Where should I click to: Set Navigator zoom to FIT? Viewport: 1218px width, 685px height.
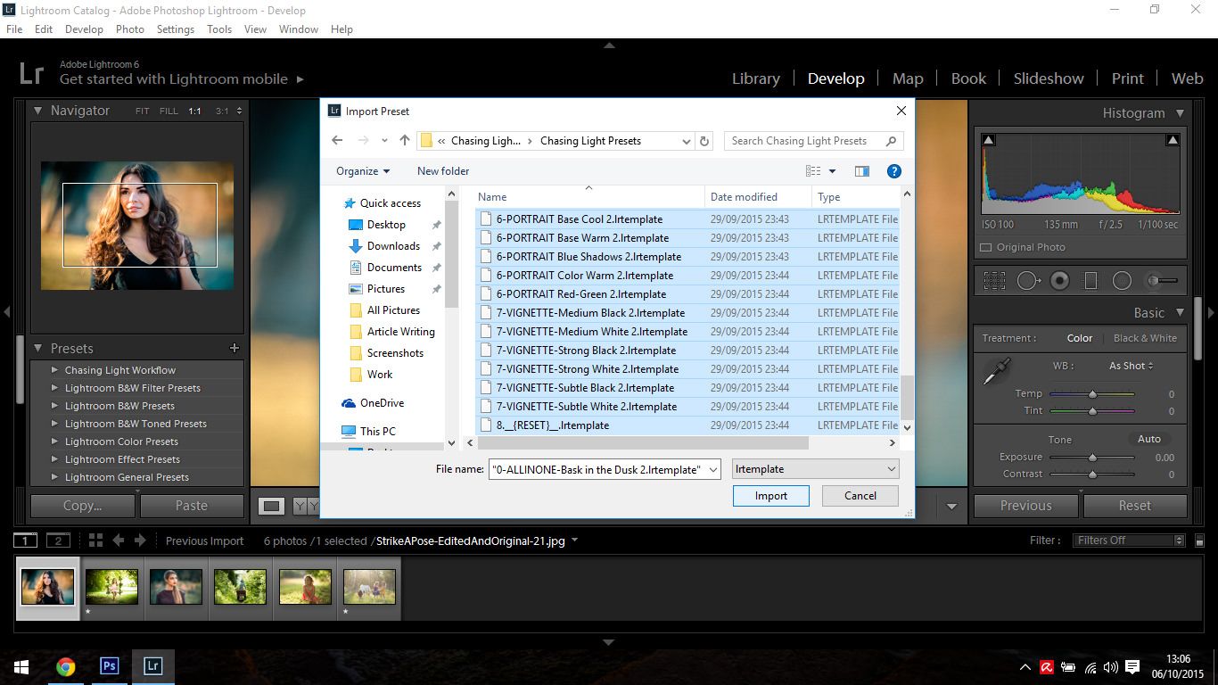coord(143,111)
